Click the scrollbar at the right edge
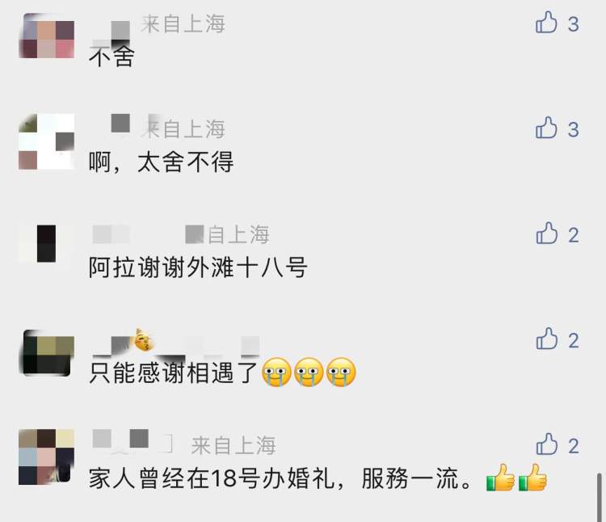Image resolution: width=606 pixels, height=522 pixels. [600, 497]
